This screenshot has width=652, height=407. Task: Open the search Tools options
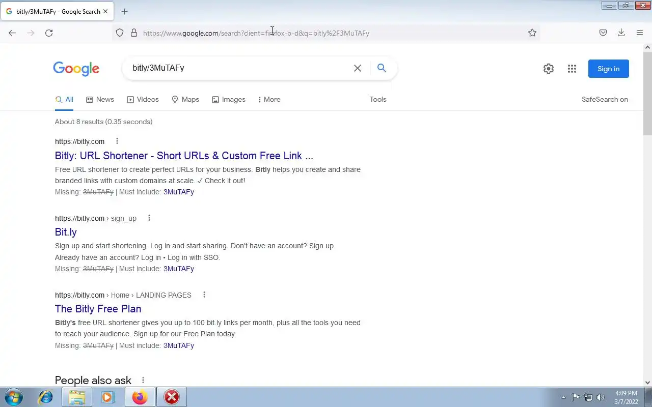pyautogui.click(x=378, y=100)
